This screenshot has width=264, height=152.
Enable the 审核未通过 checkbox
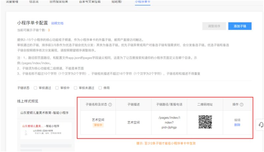(x=76, y=88)
